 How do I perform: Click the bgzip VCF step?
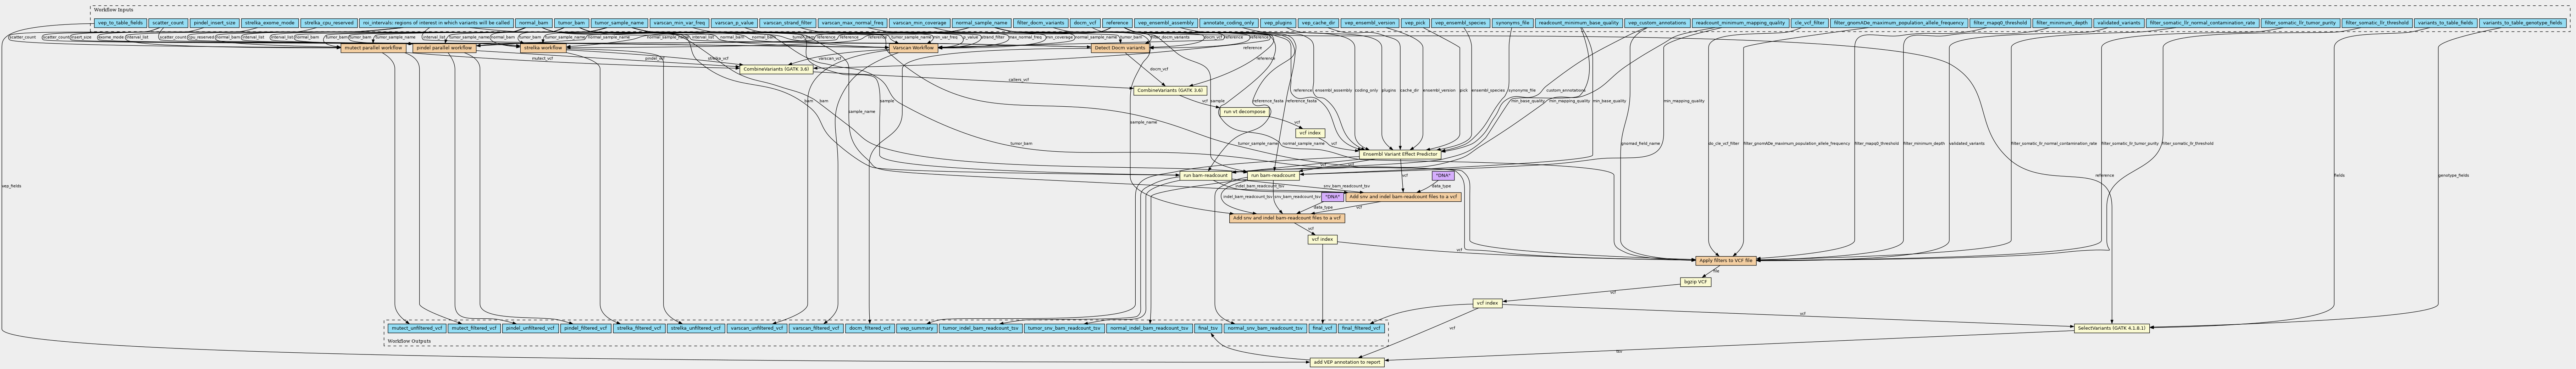click(1695, 282)
